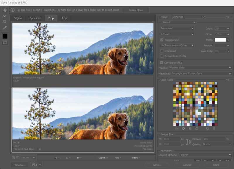Select the Slice Select tool
Screen dimensions: 234x169
5,15
